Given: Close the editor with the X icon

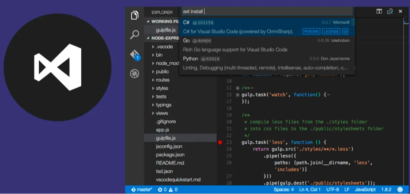Looking at the screenshot, I should 400,11.
